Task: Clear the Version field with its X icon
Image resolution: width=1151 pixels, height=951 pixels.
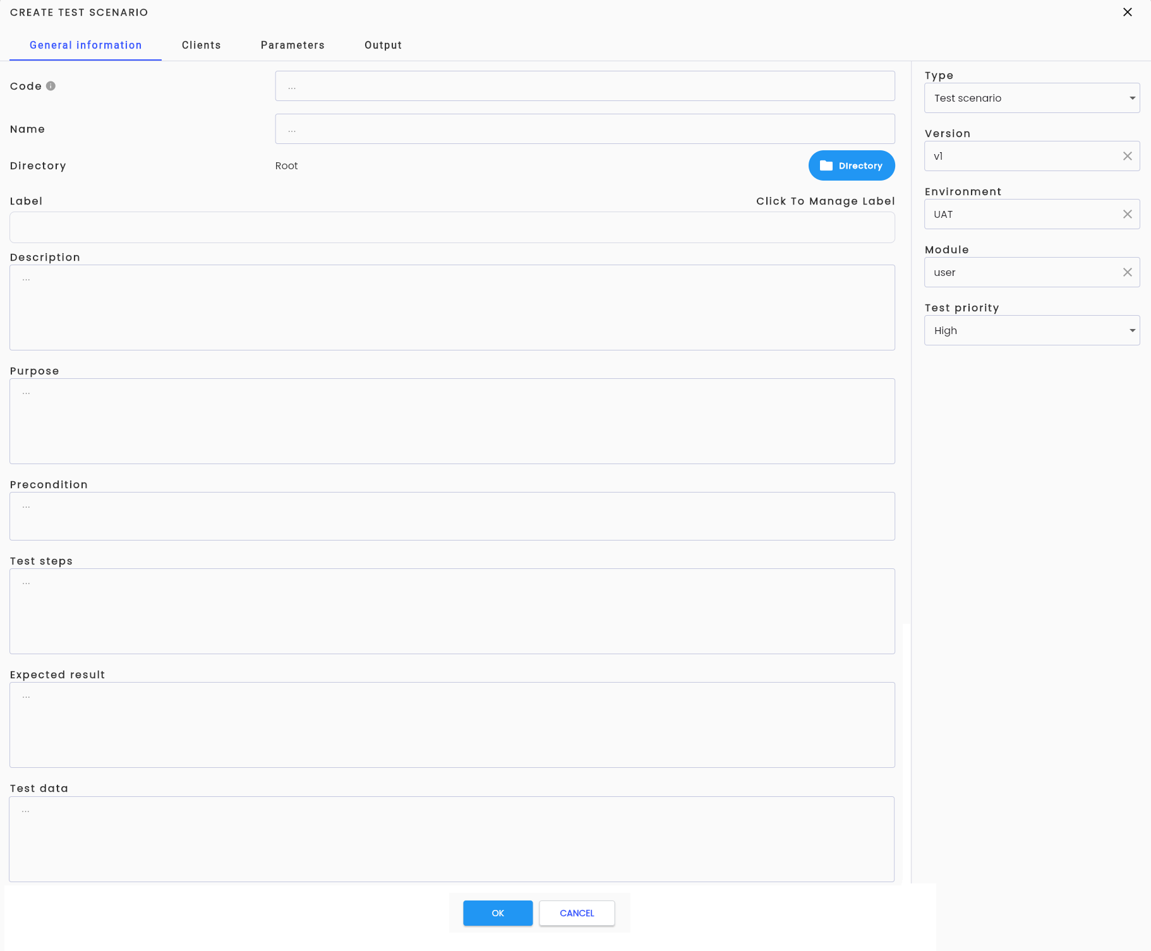Action: [1127, 156]
